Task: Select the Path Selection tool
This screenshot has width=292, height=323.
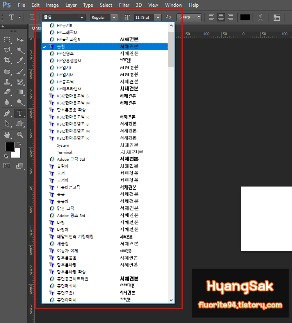Action: (x=7, y=124)
